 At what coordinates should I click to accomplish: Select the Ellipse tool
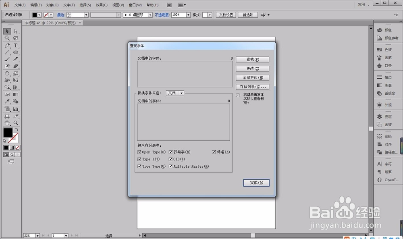[16, 52]
